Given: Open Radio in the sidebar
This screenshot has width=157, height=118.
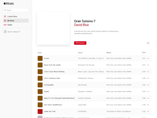Looking at the screenshot, I should click(16, 25).
